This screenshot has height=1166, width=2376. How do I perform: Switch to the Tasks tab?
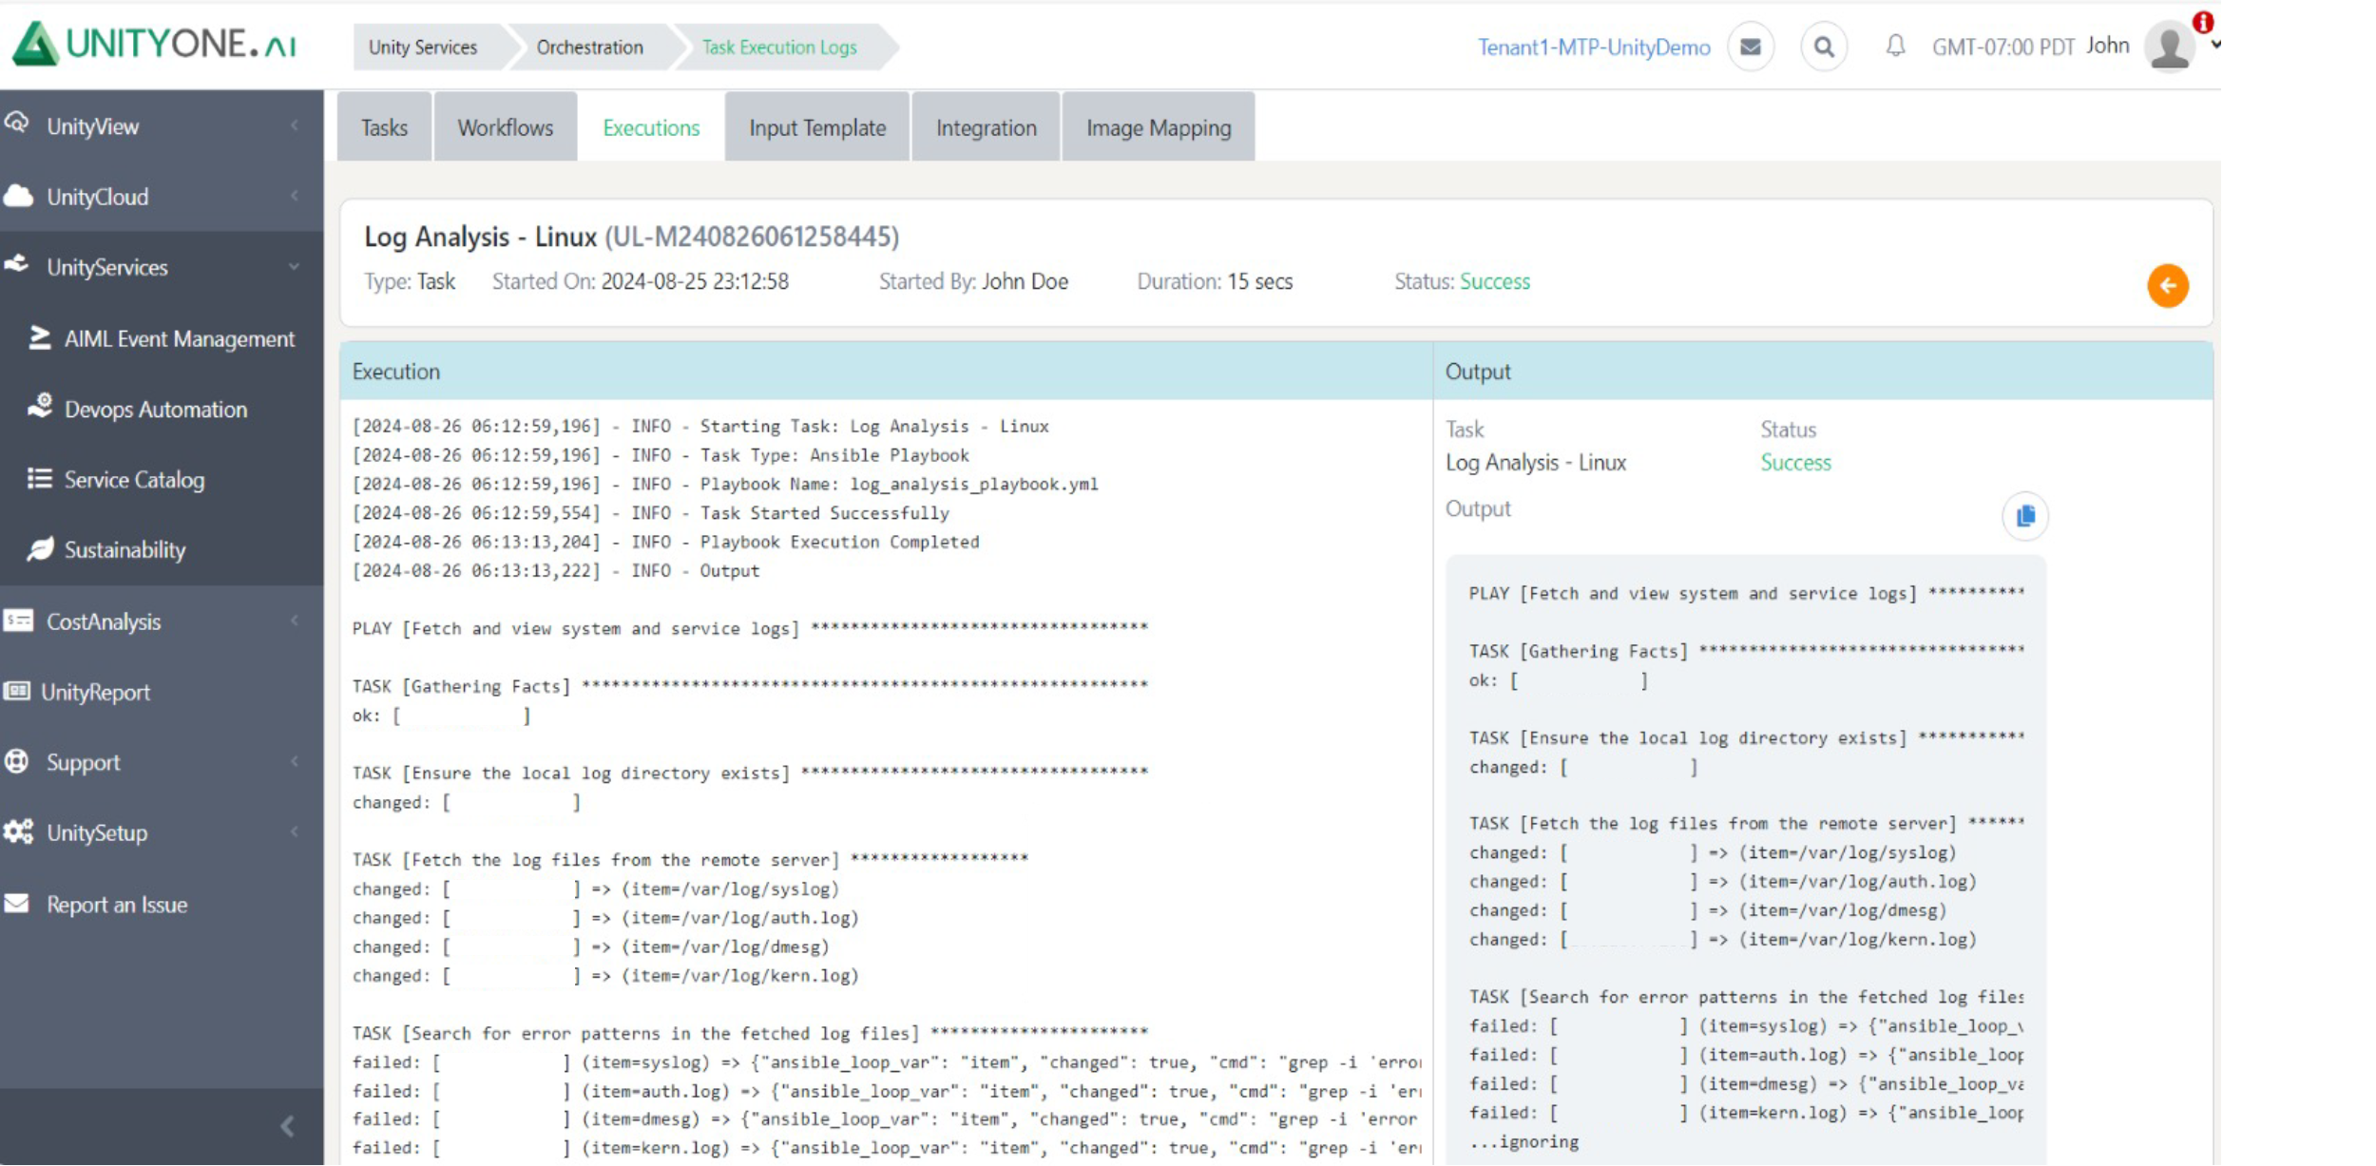click(384, 127)
